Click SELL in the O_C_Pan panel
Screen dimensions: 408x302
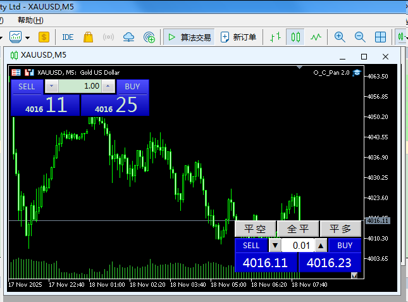(251, 245)
